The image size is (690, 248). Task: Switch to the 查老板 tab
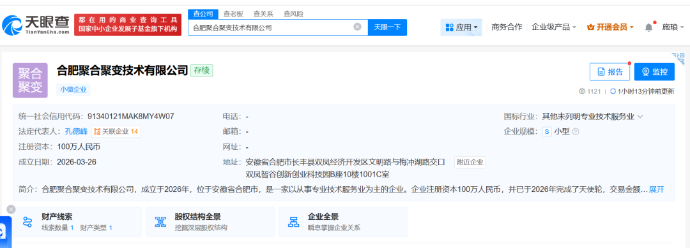tap(233, 13)
